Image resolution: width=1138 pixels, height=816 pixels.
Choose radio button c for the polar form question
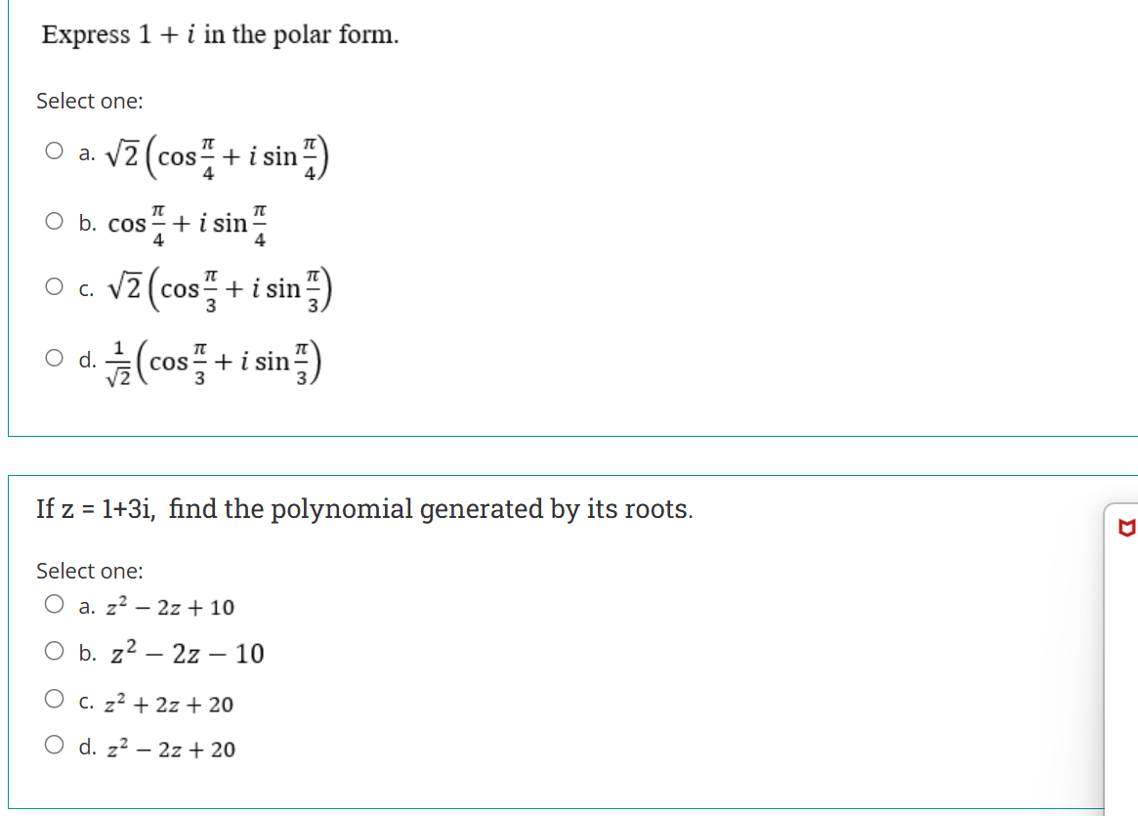[54, 286]
